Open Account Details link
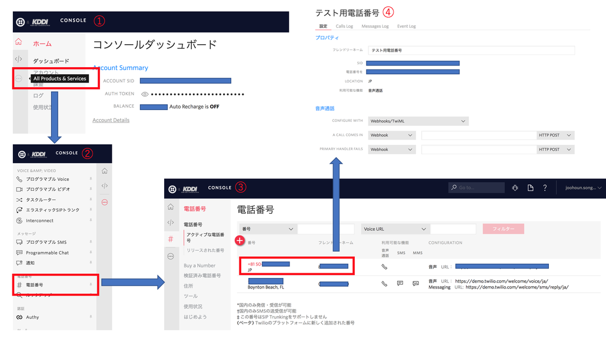Image resolution: width=606 pixels, height=338 pixels. [x=111, y=120]
